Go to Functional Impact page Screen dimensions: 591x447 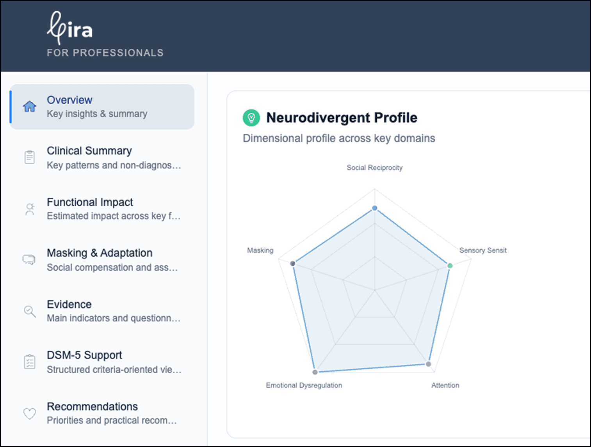(90, 202)
